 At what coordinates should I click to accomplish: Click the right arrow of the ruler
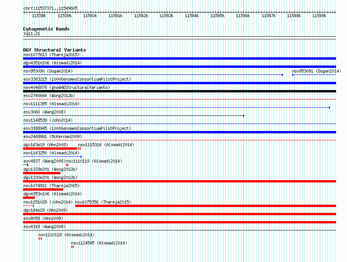click(x=335, y=12)
